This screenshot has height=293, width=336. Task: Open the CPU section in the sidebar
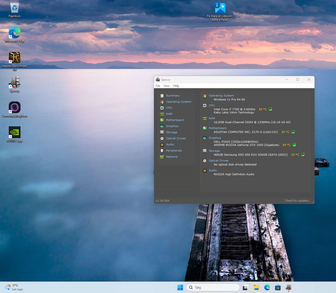click(169, 108)
